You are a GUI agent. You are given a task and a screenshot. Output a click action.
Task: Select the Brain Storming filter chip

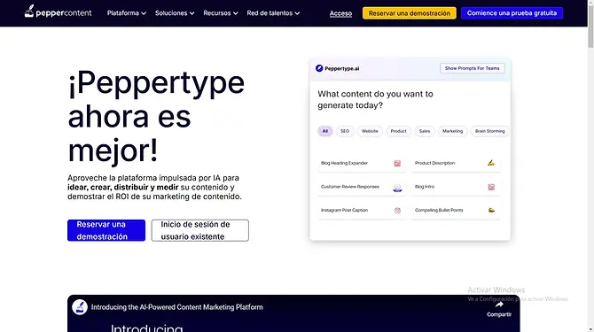point(489,131)
